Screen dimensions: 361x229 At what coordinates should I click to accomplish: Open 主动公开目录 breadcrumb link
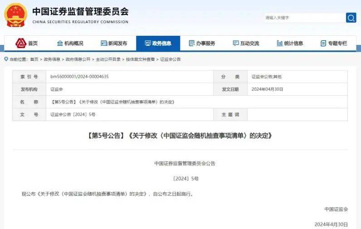[x=108, y=59]
